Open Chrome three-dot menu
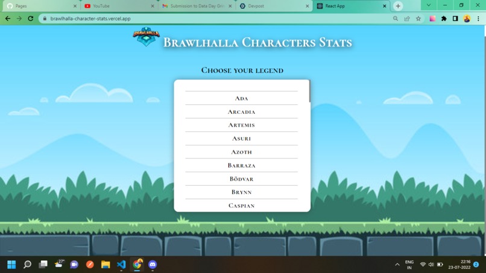Screen dimensions: 486x273 click(x=478, y=19)
